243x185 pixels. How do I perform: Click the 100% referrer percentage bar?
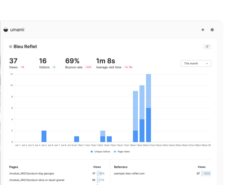207,174
